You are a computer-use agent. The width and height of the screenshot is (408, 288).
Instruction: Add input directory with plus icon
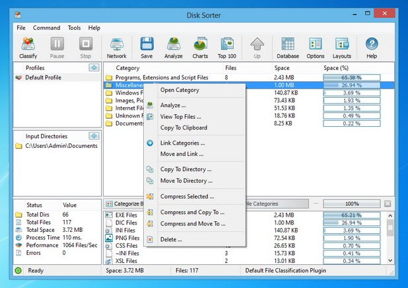point(94,136)
